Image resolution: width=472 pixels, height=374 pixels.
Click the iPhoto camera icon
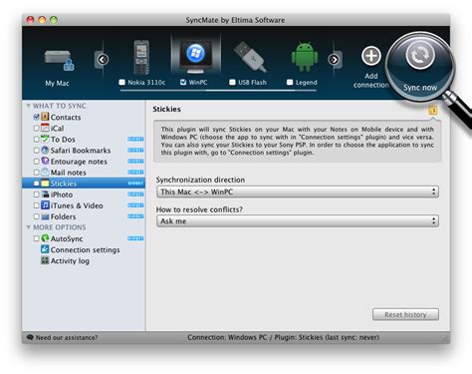[45, 194]
